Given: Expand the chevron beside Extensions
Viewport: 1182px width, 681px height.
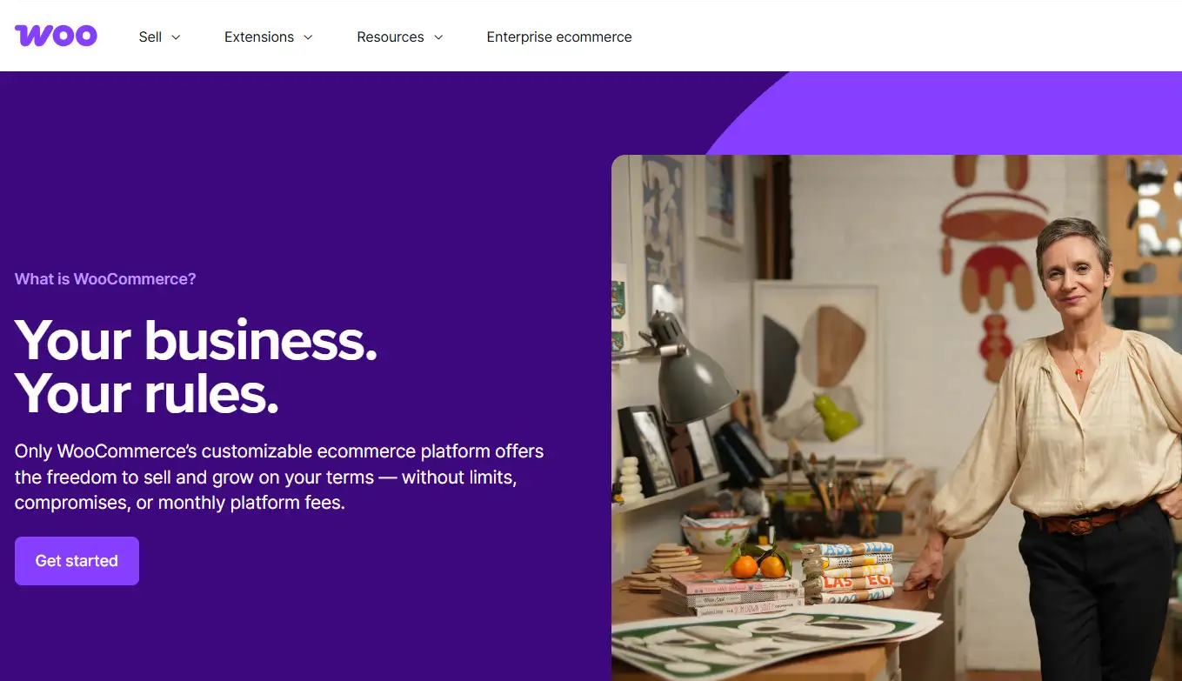Looking at the screenshot, I should [x=308, y=37].
